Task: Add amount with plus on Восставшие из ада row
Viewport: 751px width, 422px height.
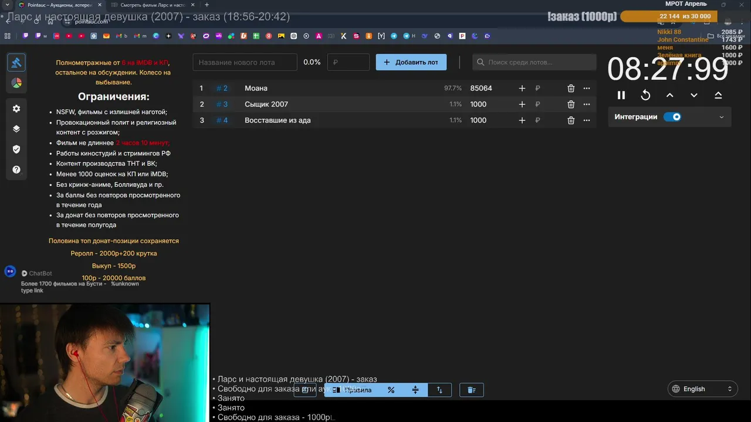Action: click(522, 120)
